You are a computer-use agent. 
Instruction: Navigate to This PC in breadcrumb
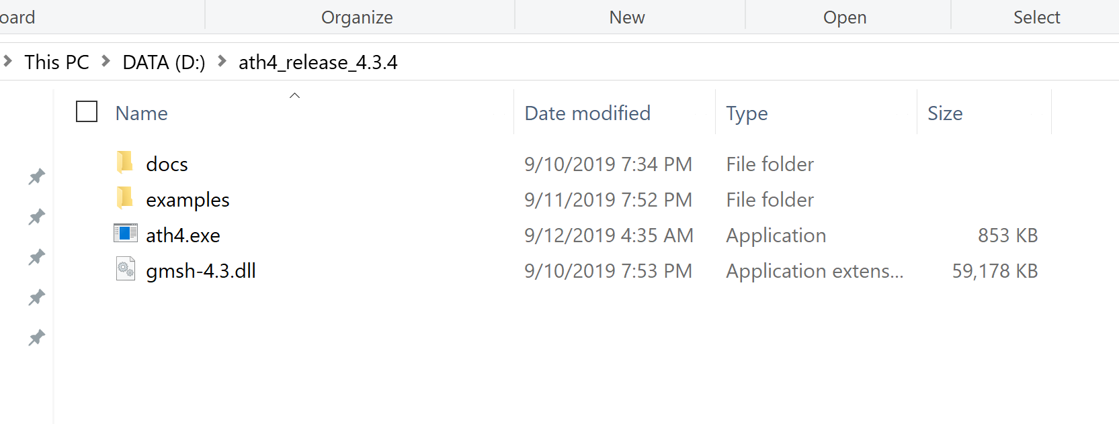click(x=57, y=62)
